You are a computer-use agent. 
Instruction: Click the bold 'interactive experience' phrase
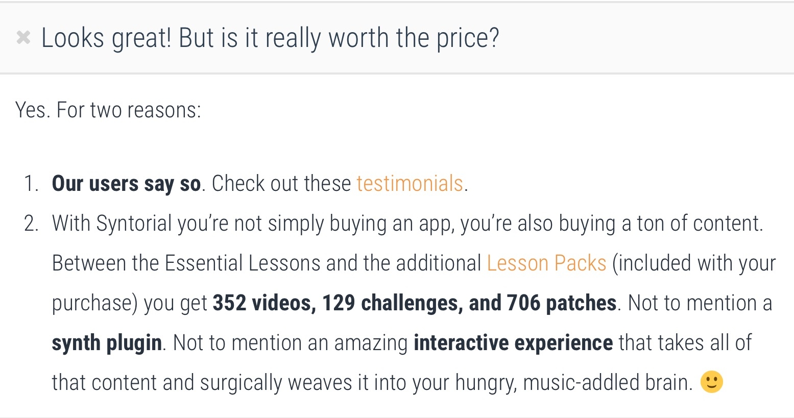(513, 342)
